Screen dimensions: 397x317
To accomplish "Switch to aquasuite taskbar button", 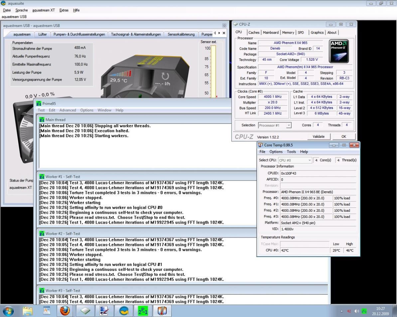I will pos(124,311).
